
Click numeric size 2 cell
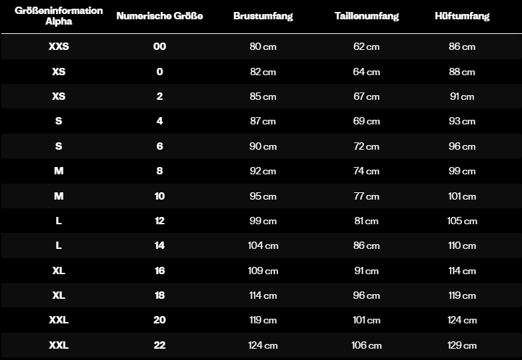(x=159, y=96)
